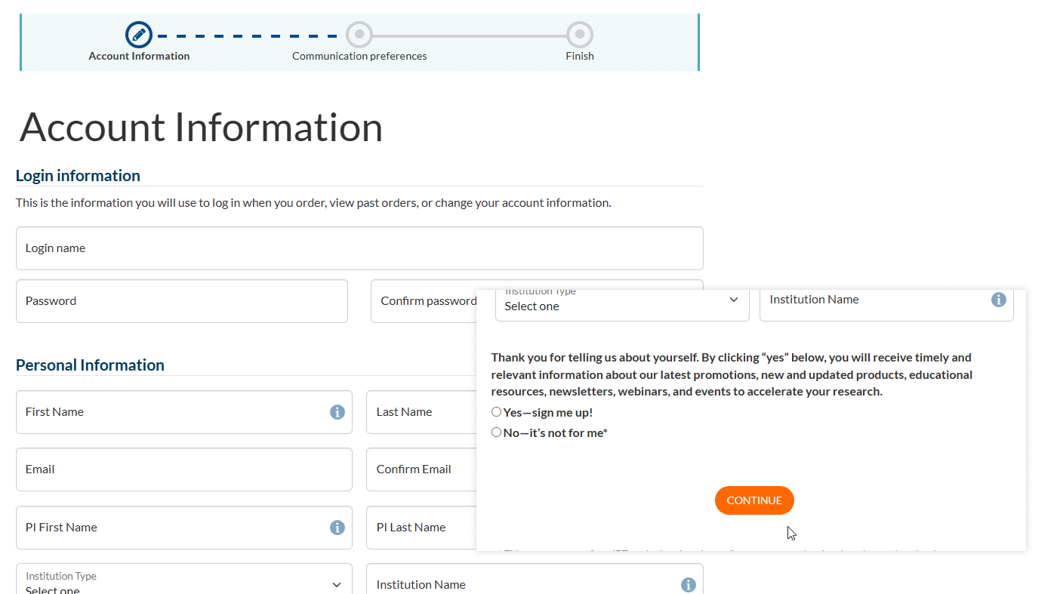Select the "Yes—sign me up!" radio option
1057x594 pixels.
(496, 412)
